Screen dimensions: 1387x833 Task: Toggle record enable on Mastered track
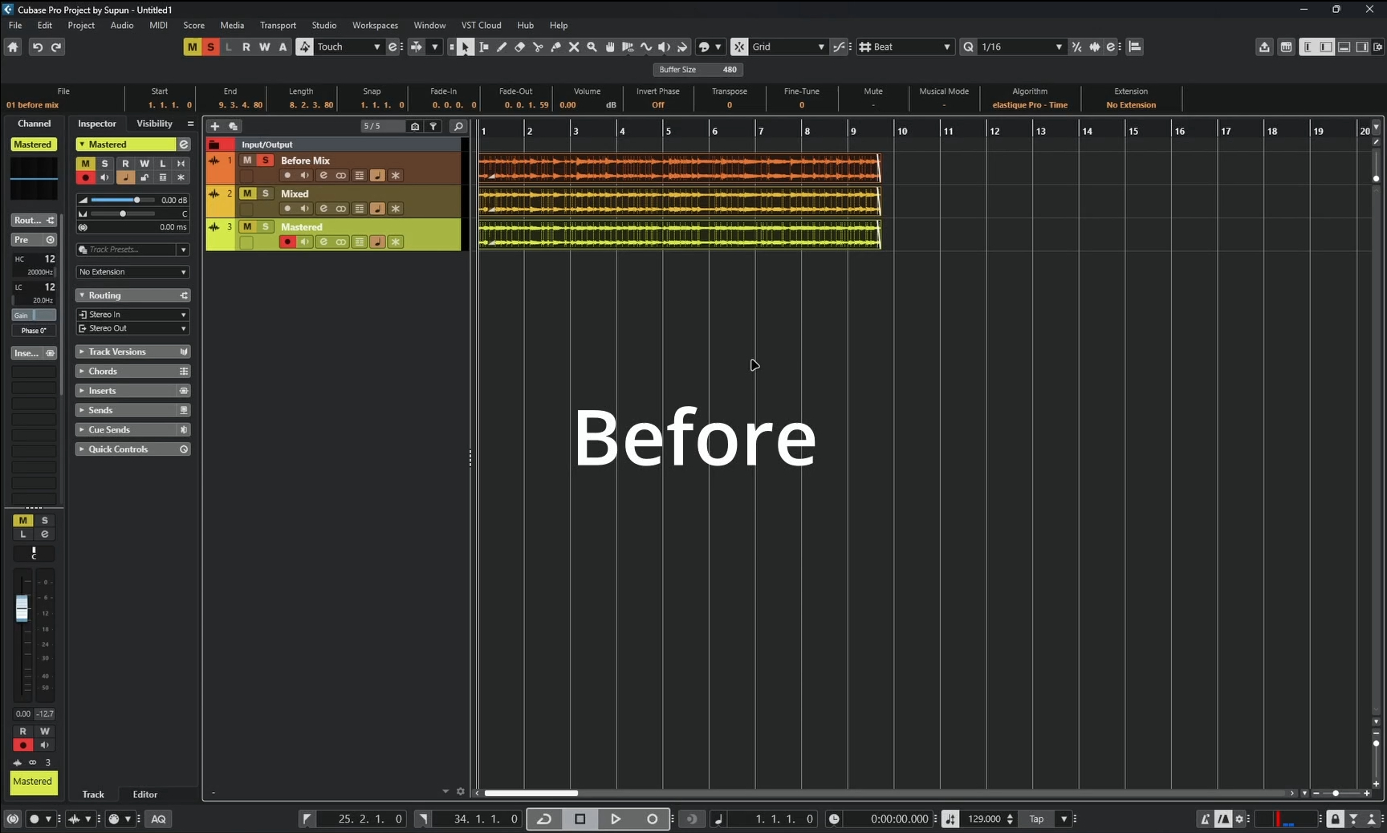coord(287,242)
